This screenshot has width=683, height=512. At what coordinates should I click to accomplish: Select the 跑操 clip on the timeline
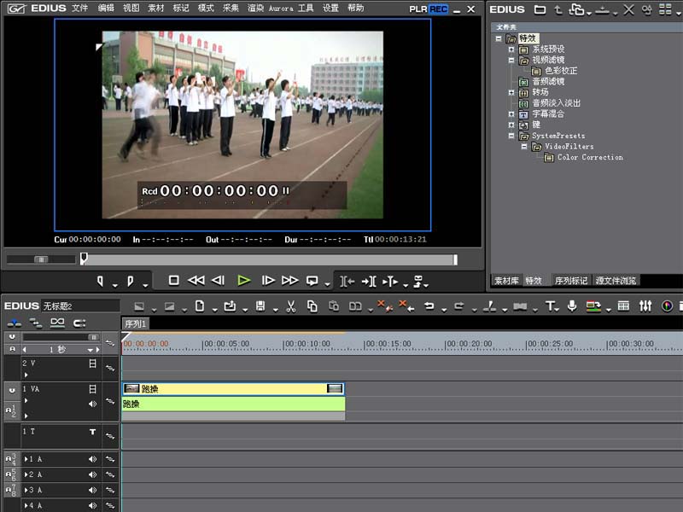(x=231, y=388)
